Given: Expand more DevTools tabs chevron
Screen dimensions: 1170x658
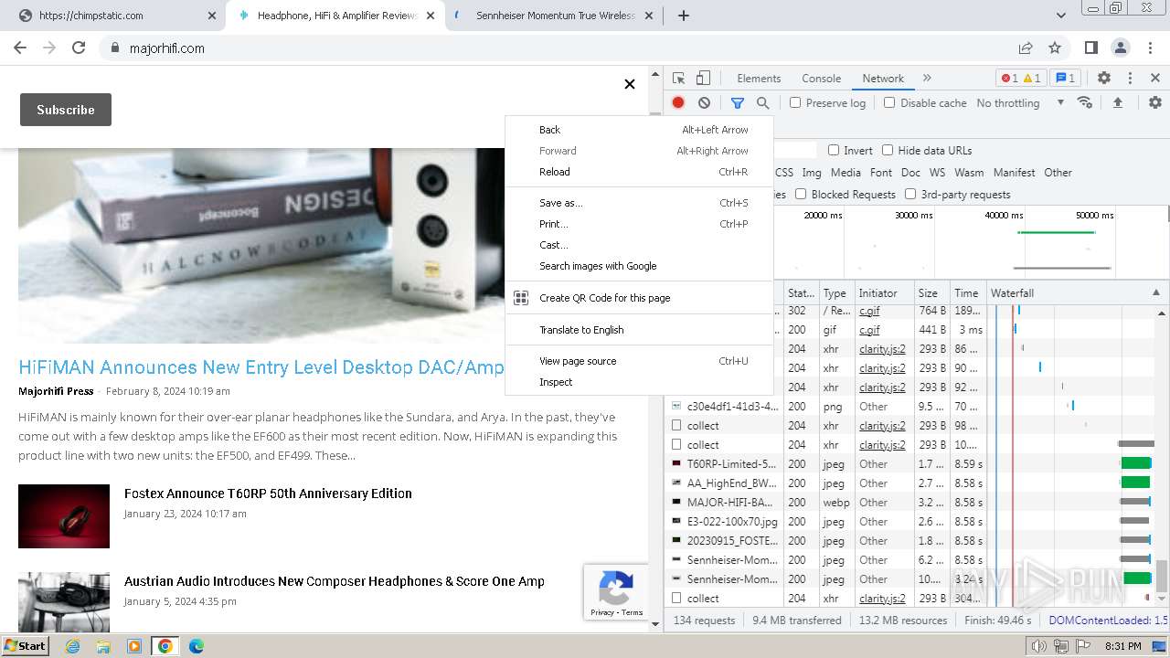Looking at the screenshot, I should click(x=927, y=79).
